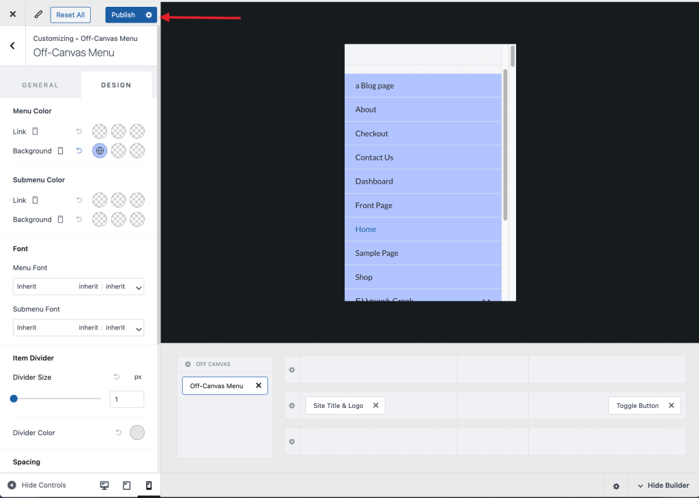Screen dimensions: 699x498
Task: Open settings gear for middle header row
Action: (291, 405)
